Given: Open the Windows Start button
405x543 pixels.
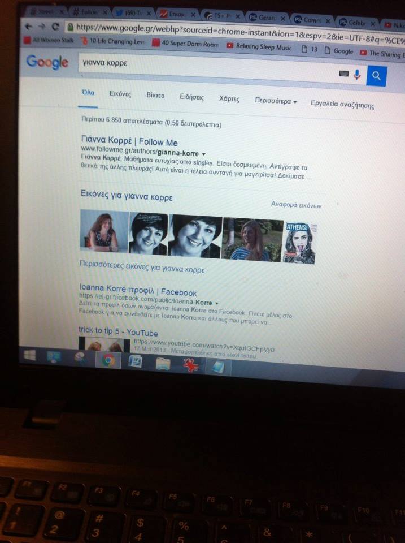Looking at the screenshot, I should (29, 355).
